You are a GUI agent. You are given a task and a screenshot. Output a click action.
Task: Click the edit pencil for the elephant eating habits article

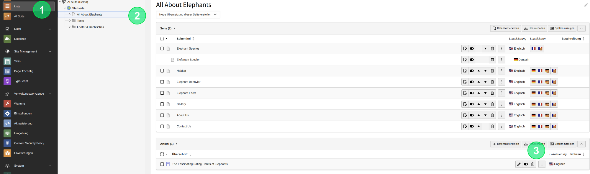coord(519,164)
